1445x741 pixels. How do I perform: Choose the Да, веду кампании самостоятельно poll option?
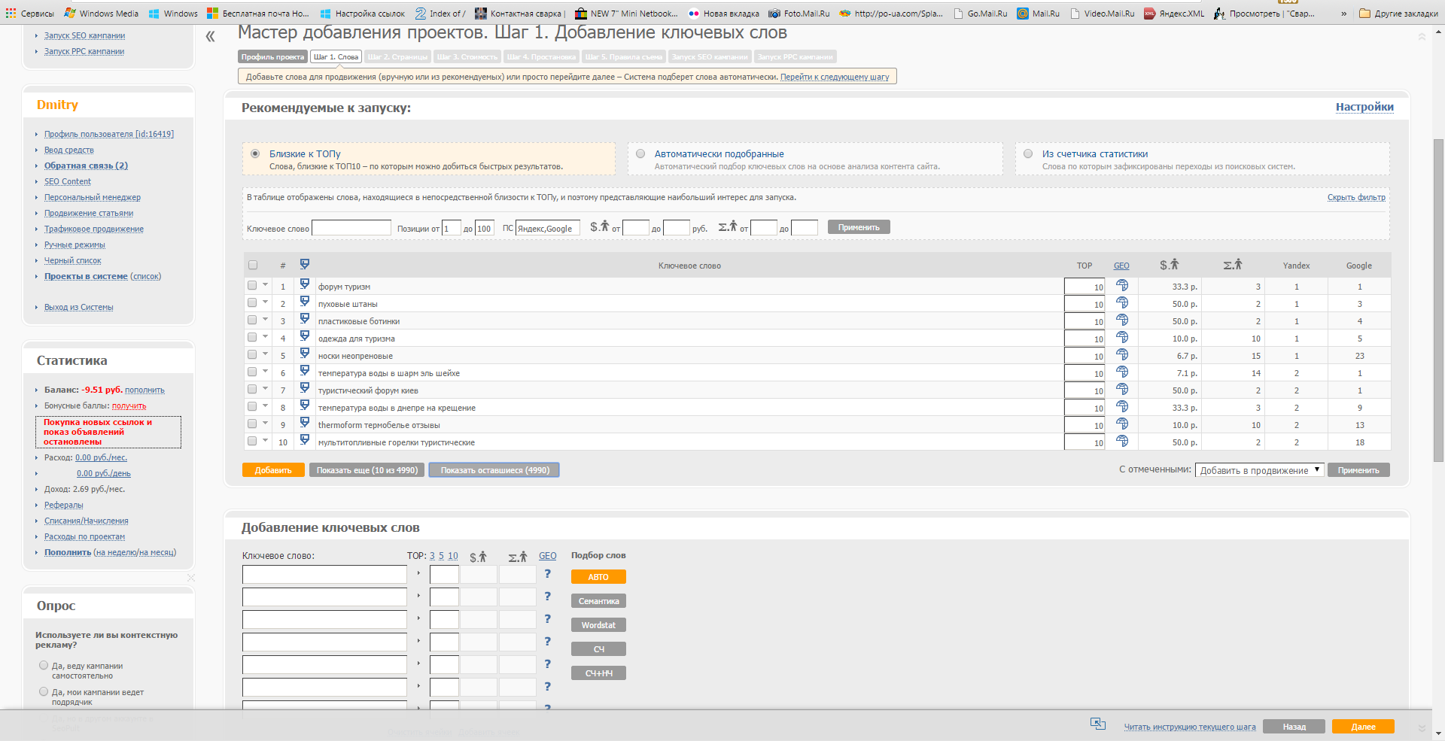click(44, 665)
